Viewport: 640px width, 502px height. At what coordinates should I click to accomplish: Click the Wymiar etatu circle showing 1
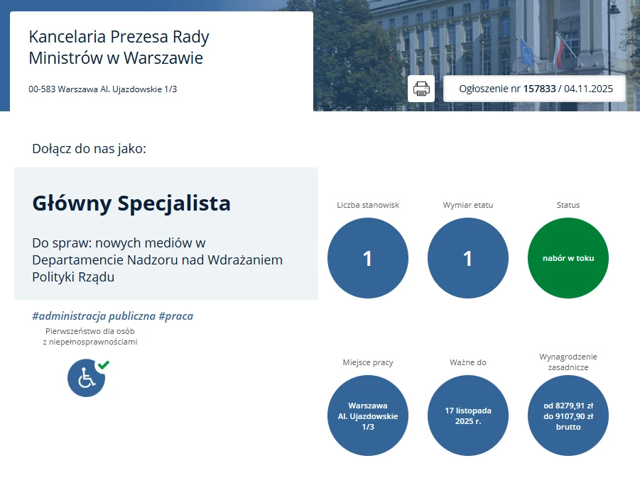coord(467,257)
